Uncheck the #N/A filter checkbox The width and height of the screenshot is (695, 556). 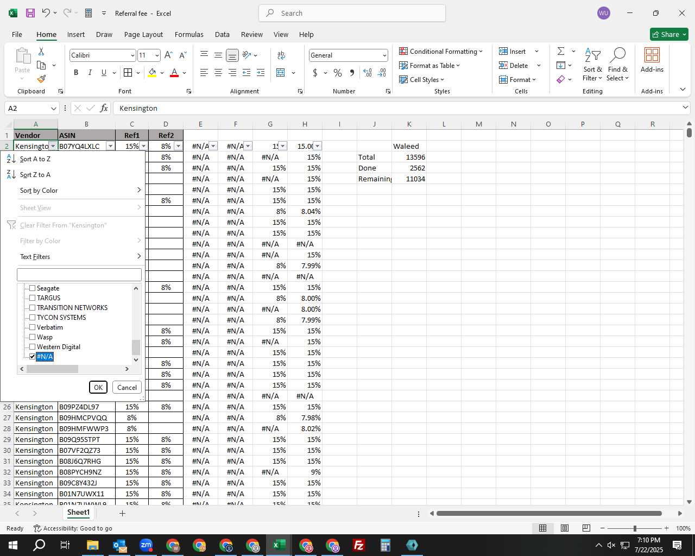[32, 357]
